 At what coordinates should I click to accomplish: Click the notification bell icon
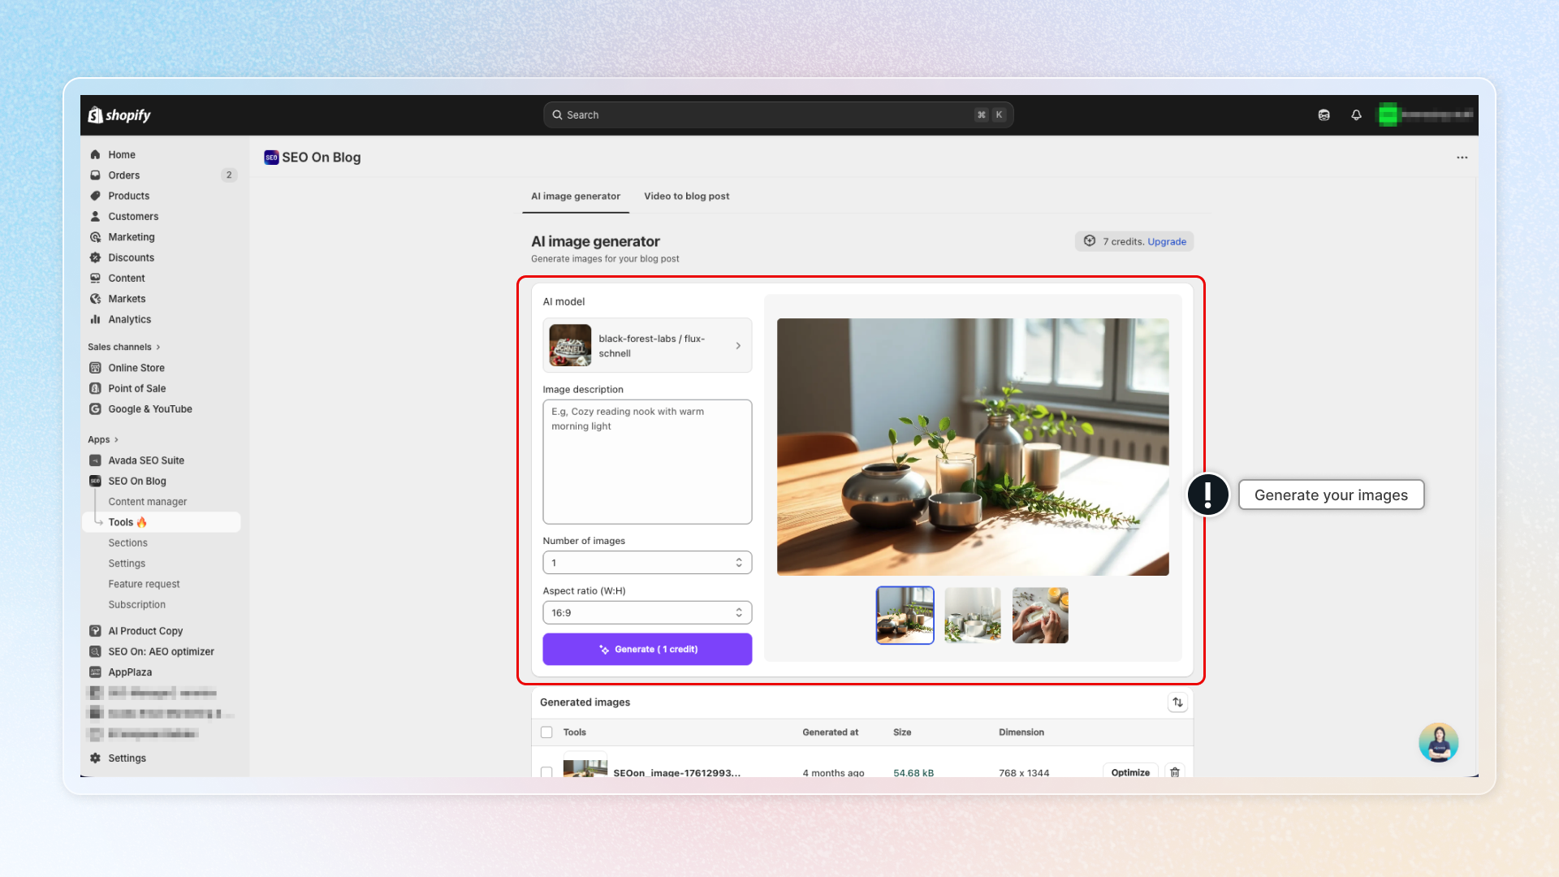point(1356,115)
